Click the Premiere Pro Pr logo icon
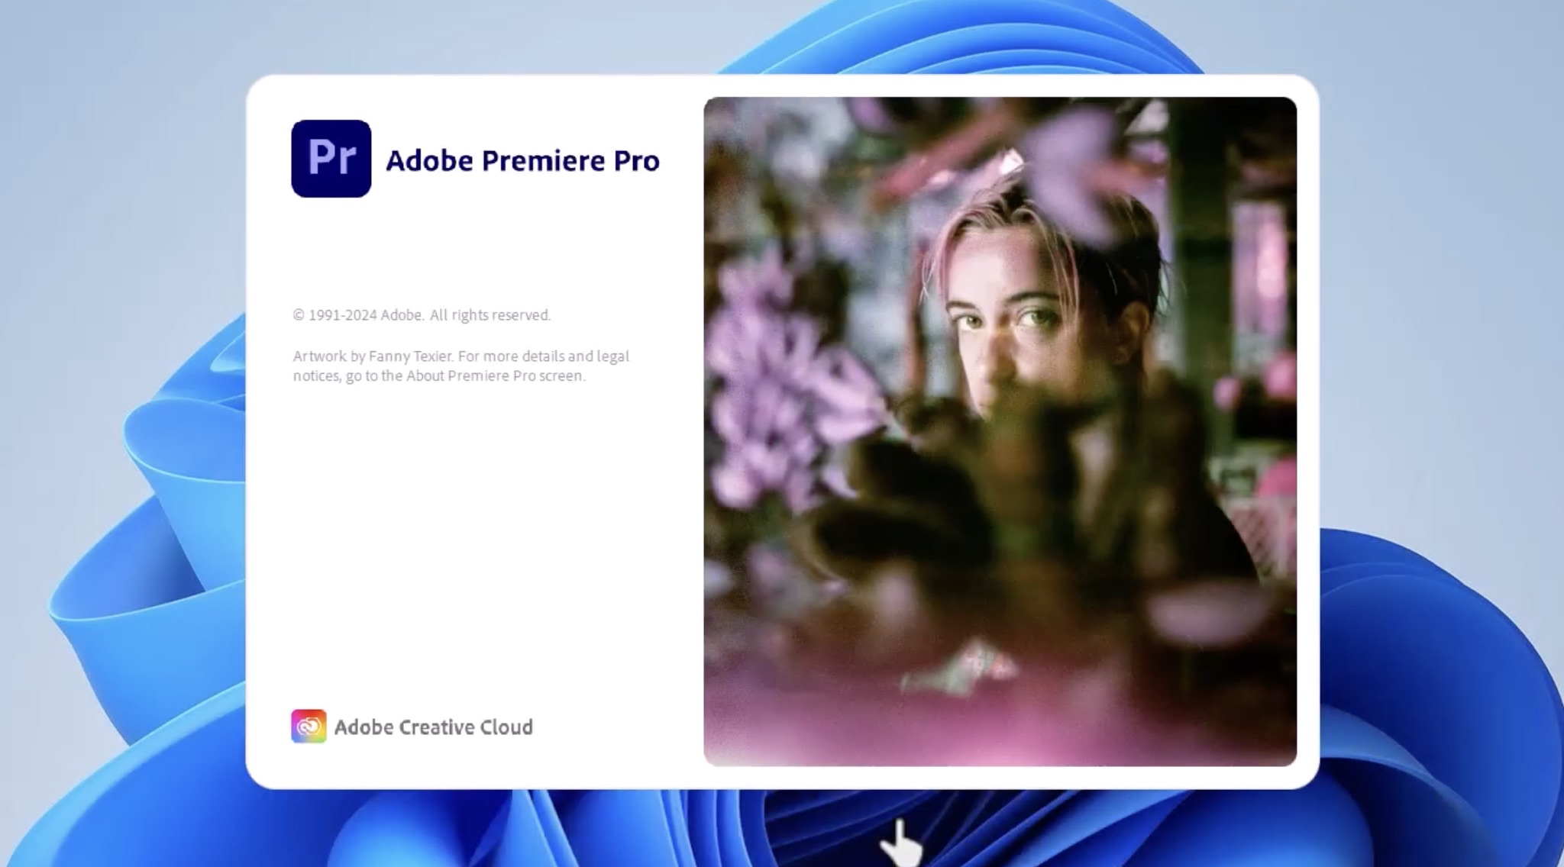 [331, 159]
